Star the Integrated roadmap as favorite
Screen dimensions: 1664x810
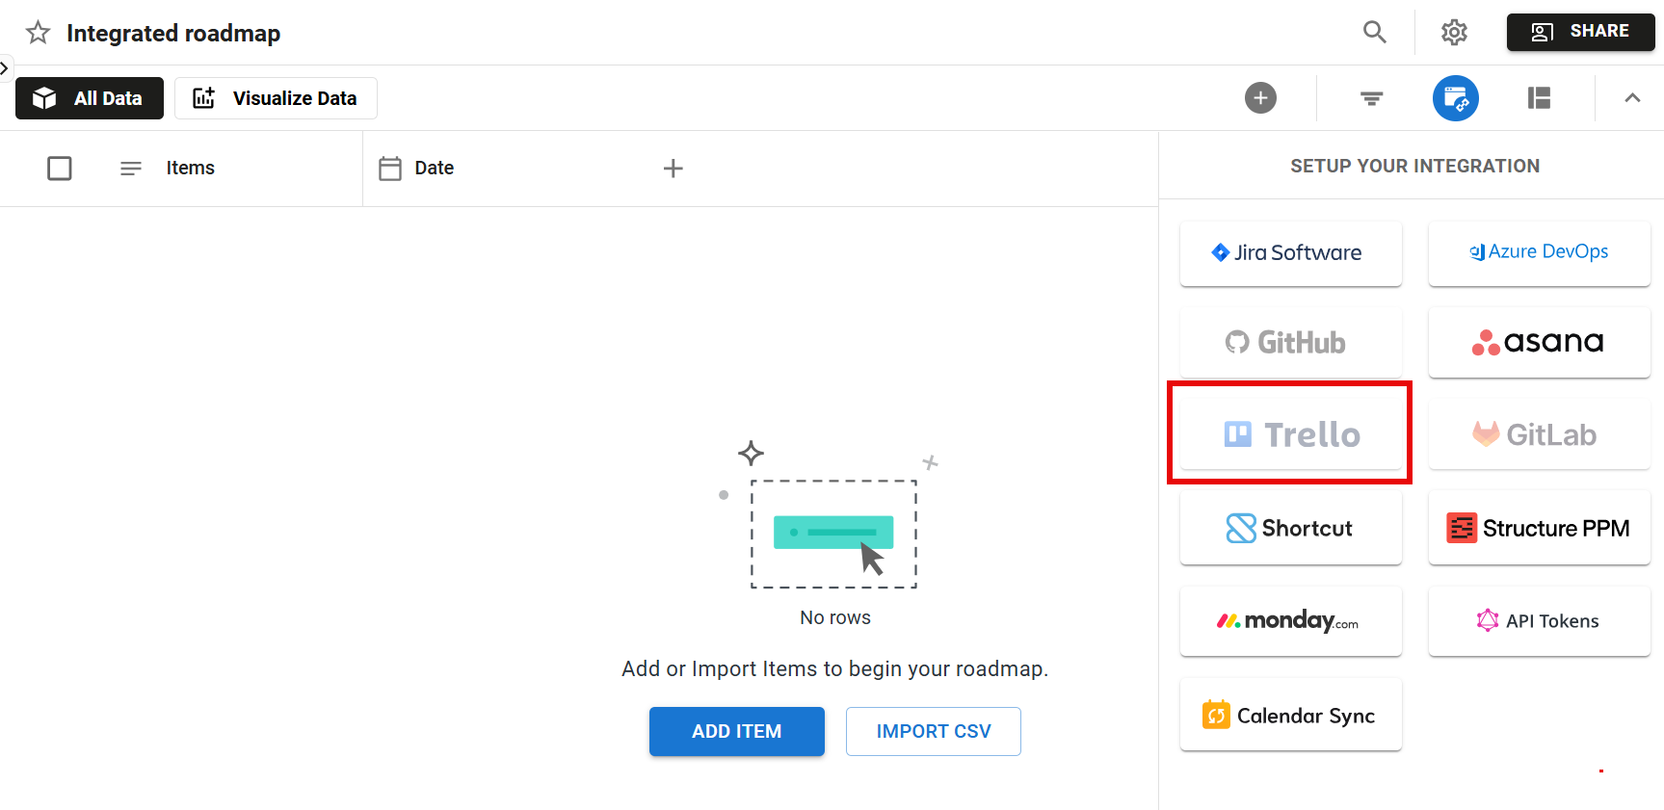(x=38, y=33)
